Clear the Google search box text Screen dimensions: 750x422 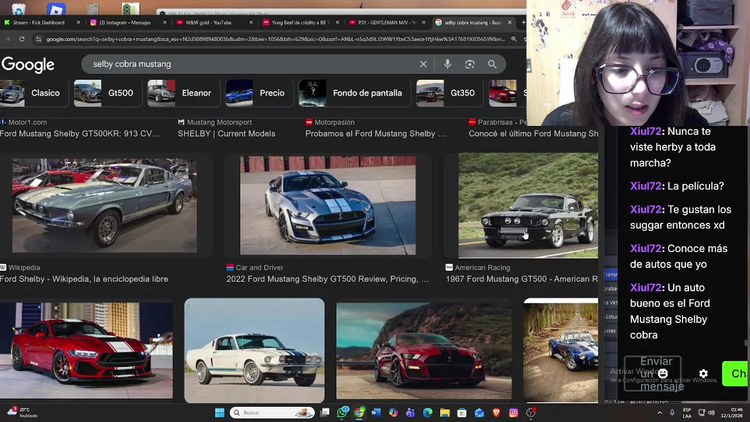click(423, 64)
